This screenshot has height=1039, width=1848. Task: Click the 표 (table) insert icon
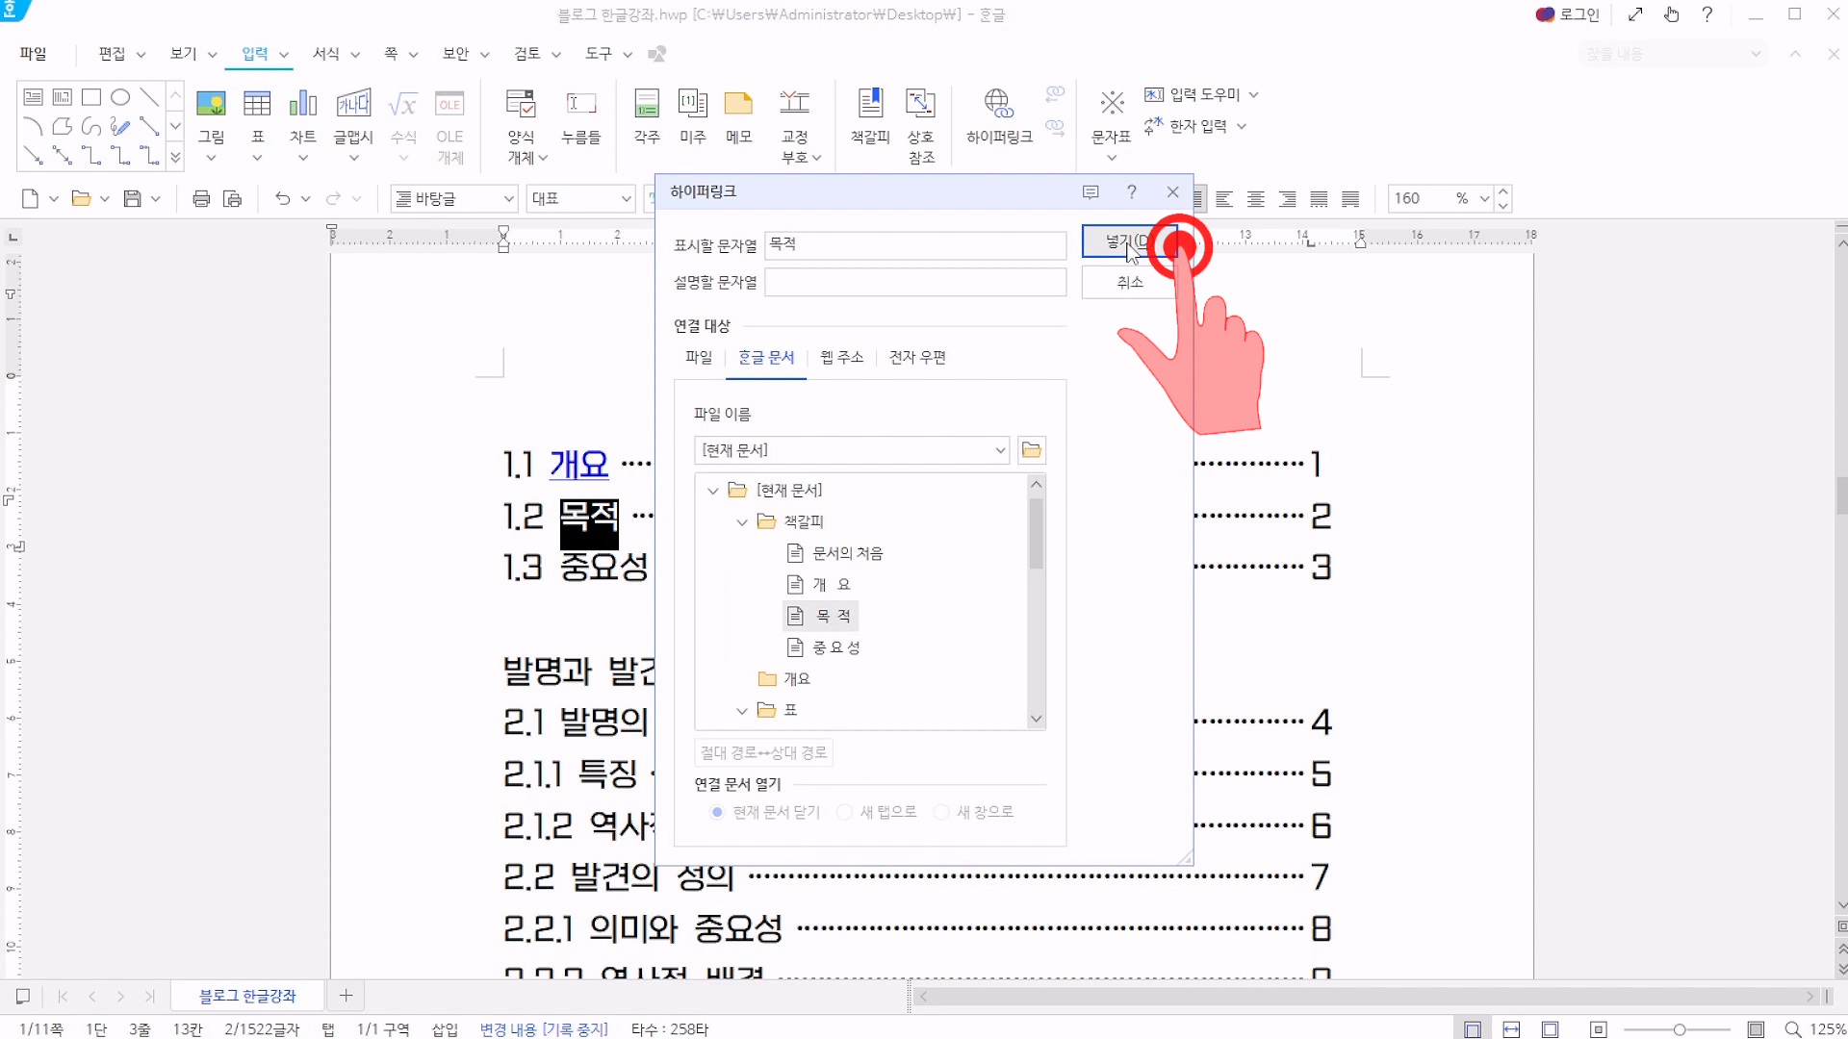click(x=257, y=104)
